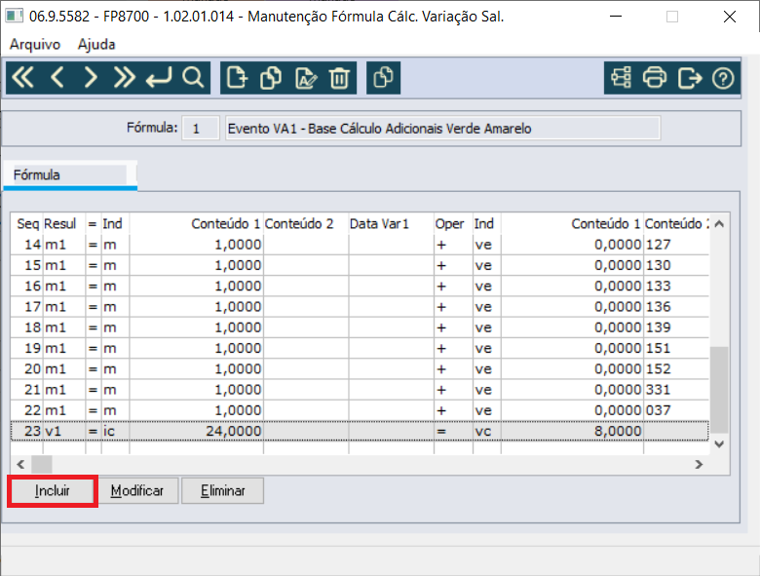Click the Fórmula number field

201,129
